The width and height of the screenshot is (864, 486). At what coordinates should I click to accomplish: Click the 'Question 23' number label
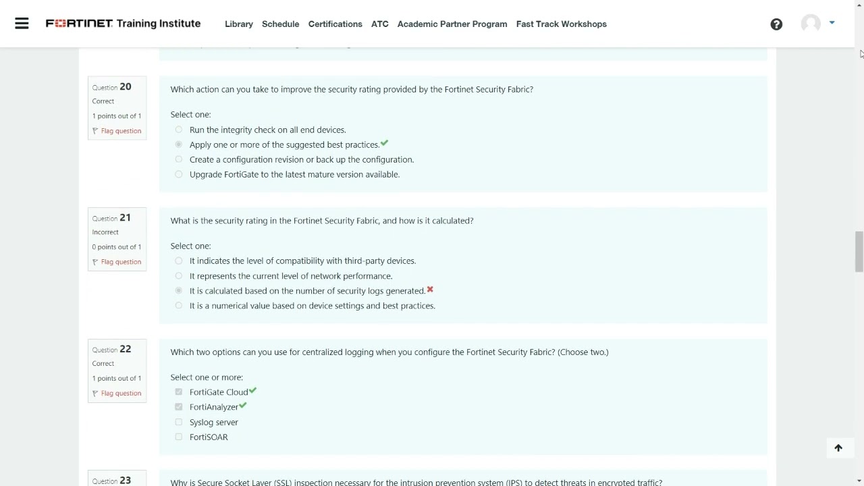pos(112,481)
